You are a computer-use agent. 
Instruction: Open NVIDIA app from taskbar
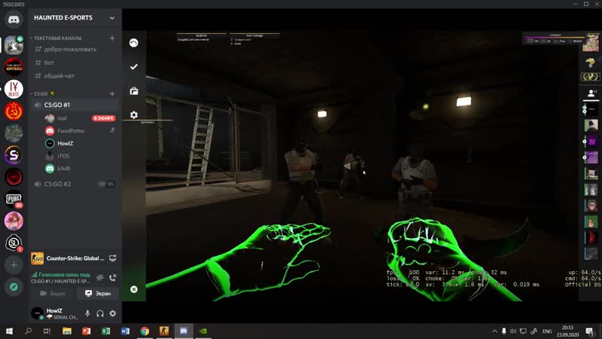click(x=202, y=331)
